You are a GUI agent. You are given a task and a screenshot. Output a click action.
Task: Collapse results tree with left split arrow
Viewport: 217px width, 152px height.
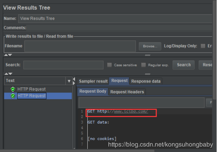74,79
